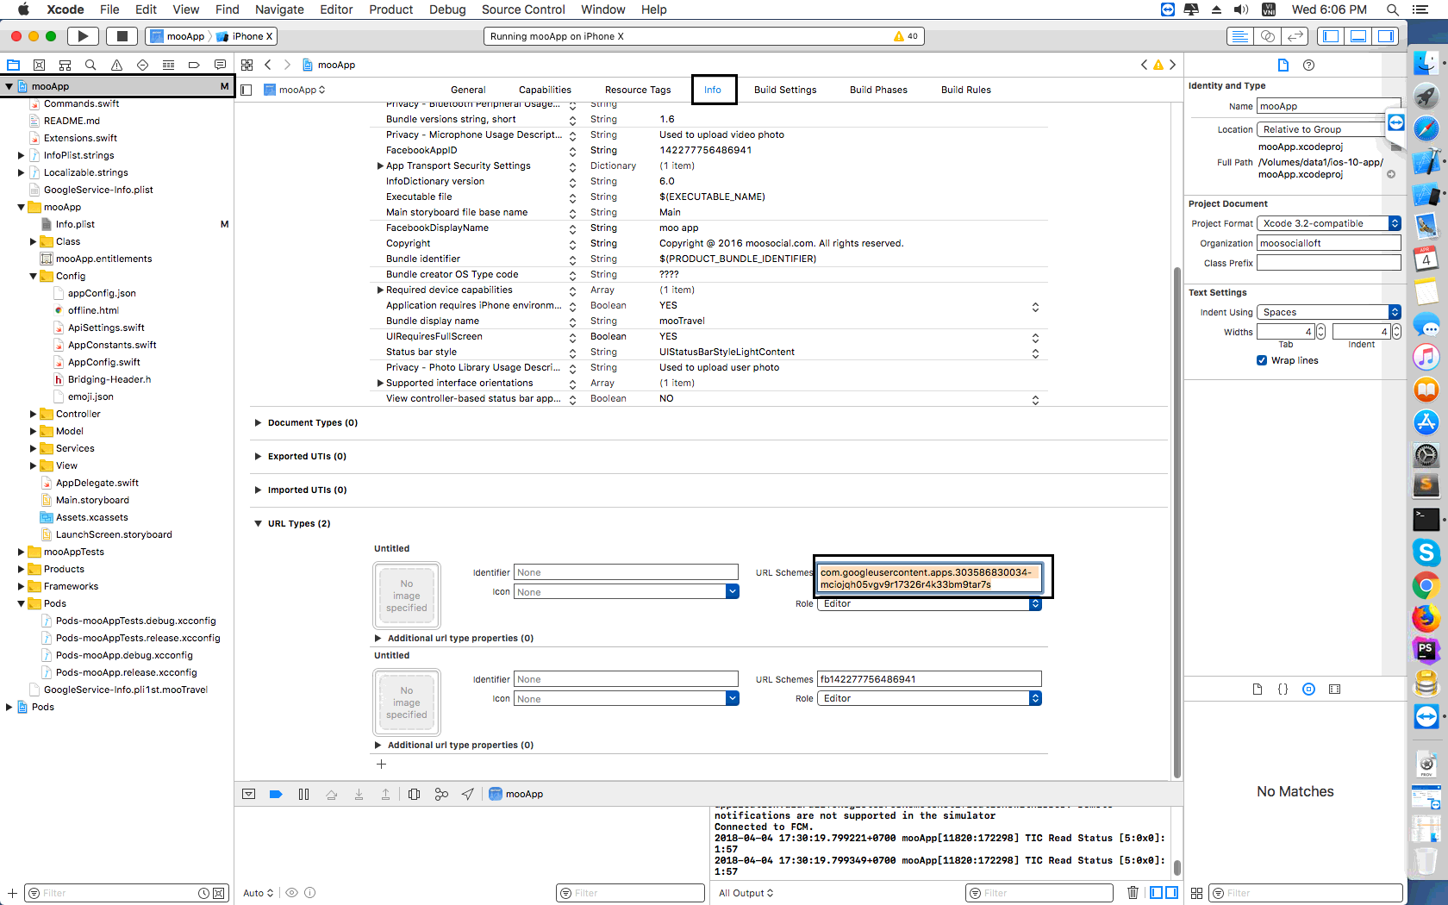
Task: Open the Class Prefix input field
Action: click(x=1328, y=263)
